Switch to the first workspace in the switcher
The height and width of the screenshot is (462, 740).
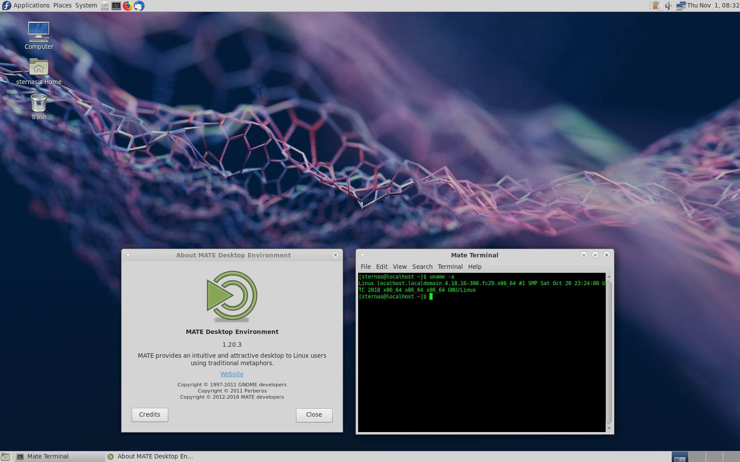point(680,457)
